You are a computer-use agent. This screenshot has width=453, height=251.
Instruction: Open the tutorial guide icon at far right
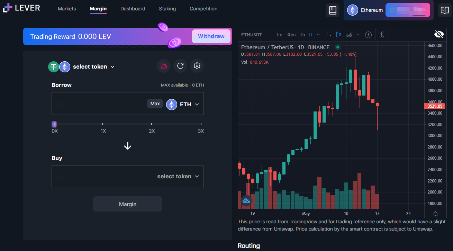(x=445, y=10)
